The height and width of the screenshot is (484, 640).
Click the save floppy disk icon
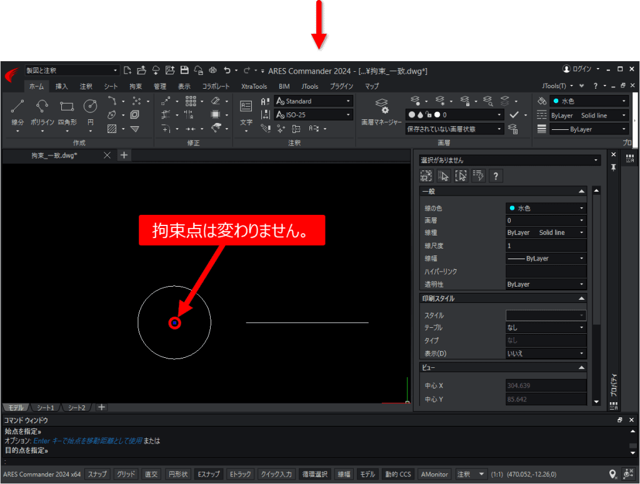coord(184,71)
